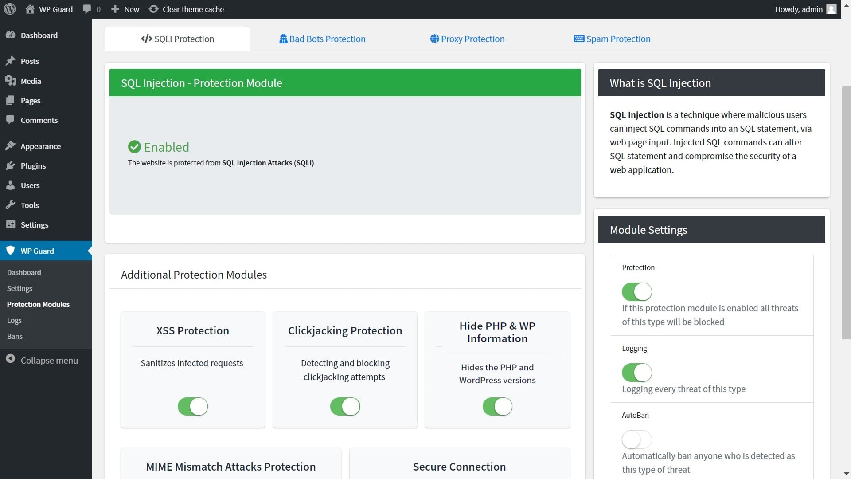The height and width of the screenshot is (479, 851).
Task: Click the Media icon in sidebar
Action: (11, 81)
